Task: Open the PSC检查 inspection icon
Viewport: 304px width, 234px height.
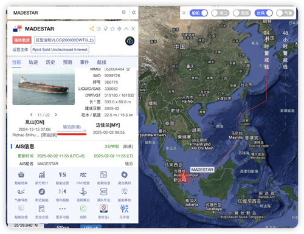Action: [83, 175]
